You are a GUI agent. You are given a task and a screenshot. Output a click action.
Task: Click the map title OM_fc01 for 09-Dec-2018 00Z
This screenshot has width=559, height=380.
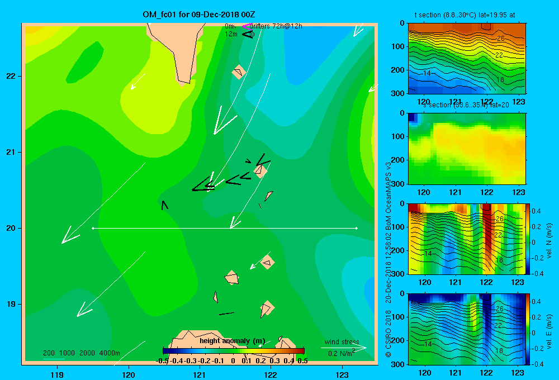point(199,15)
